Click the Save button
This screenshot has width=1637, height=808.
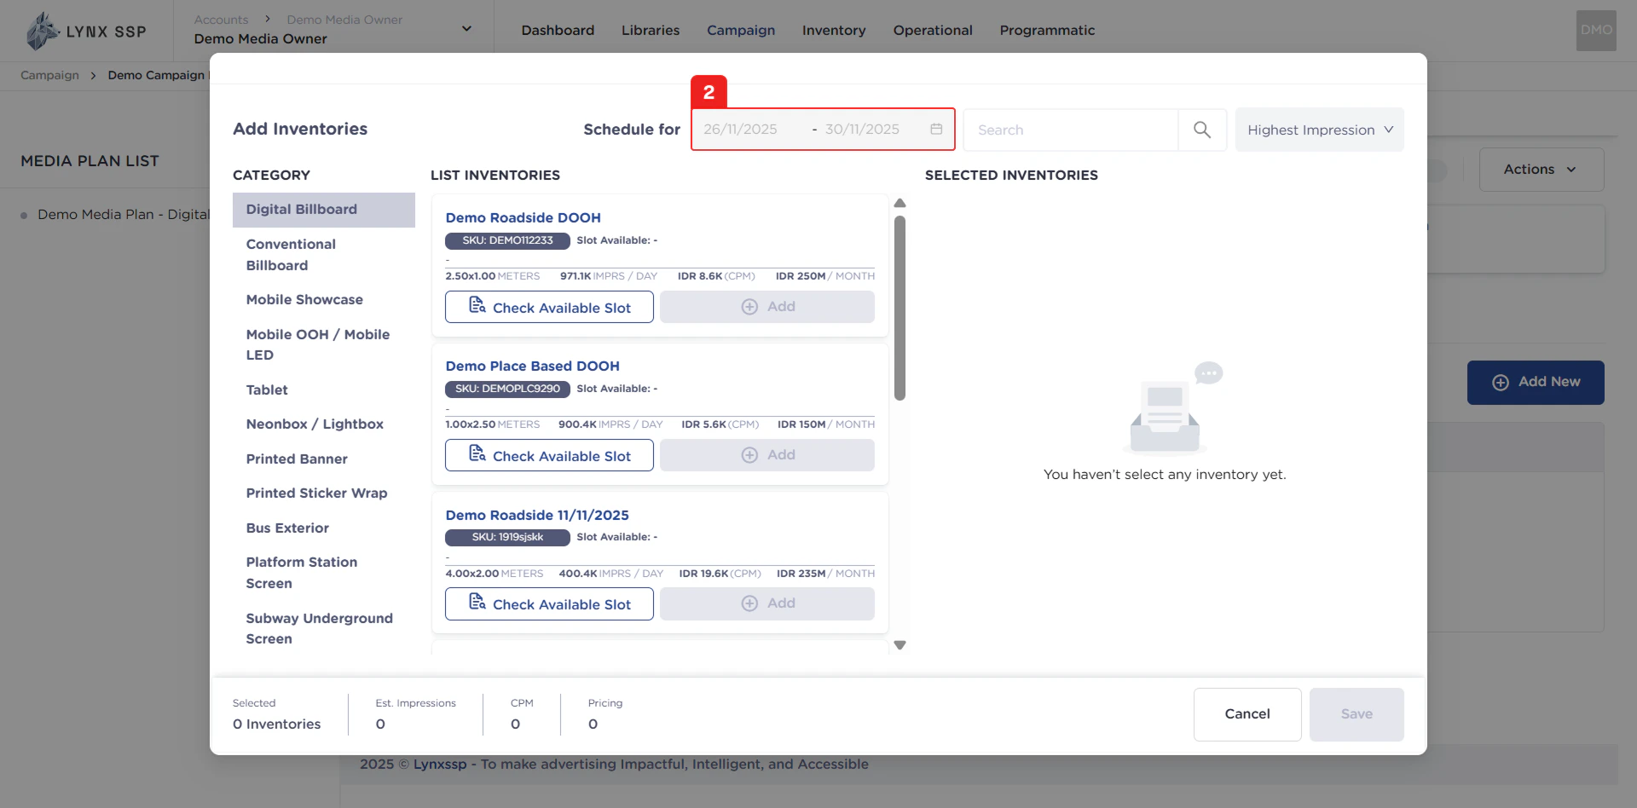tap(1356, 714)
